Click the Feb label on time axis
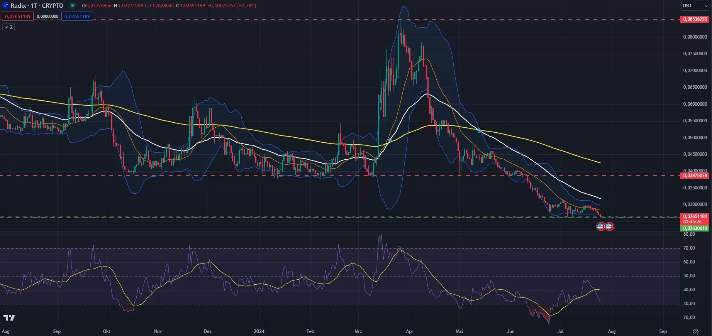The image size is (712, 336). (310, 331)
